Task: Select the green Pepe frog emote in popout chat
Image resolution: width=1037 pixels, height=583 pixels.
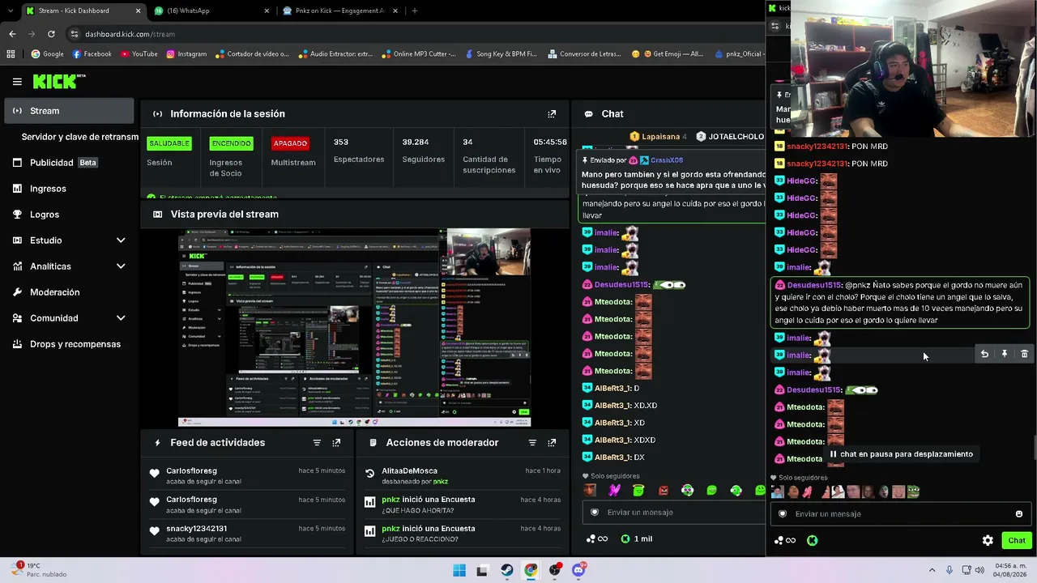Action: pos(913,492)
